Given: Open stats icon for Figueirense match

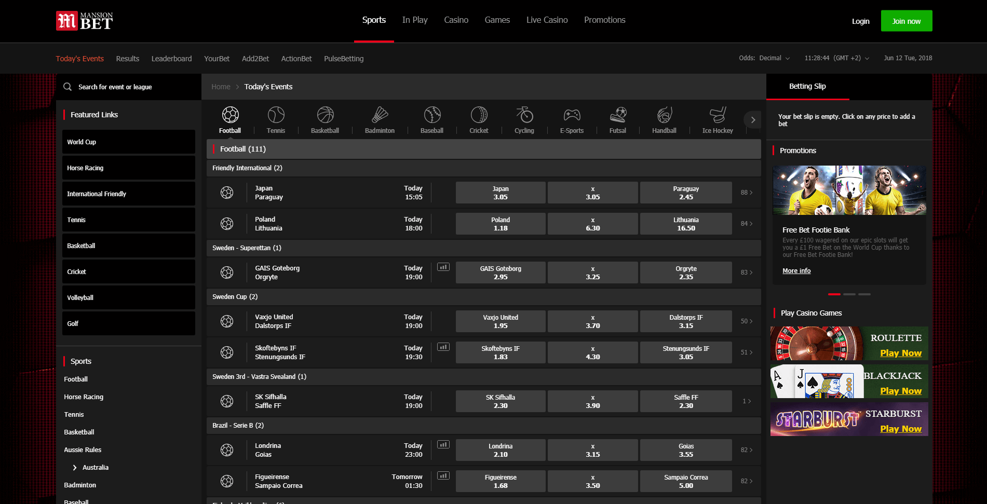Looking at the screenshot, I should pos(443,475).
